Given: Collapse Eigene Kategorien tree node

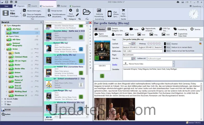Looking at the screenshot, I should coord(2,26).
